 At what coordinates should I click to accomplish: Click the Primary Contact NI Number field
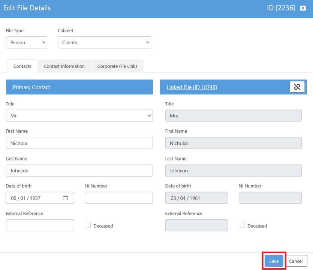(119, 198)
